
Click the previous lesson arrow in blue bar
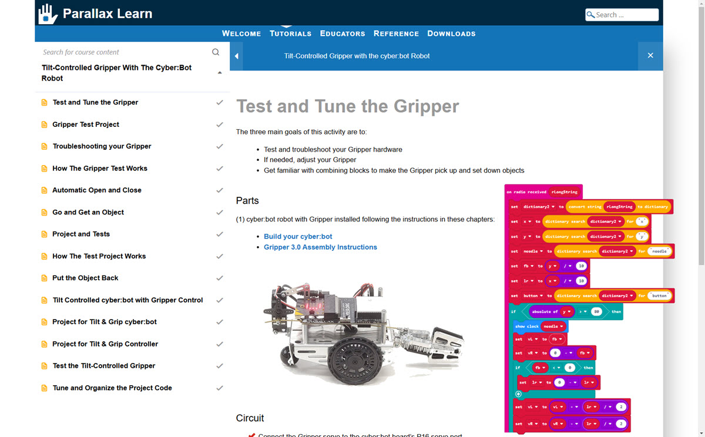coord(237,56)
